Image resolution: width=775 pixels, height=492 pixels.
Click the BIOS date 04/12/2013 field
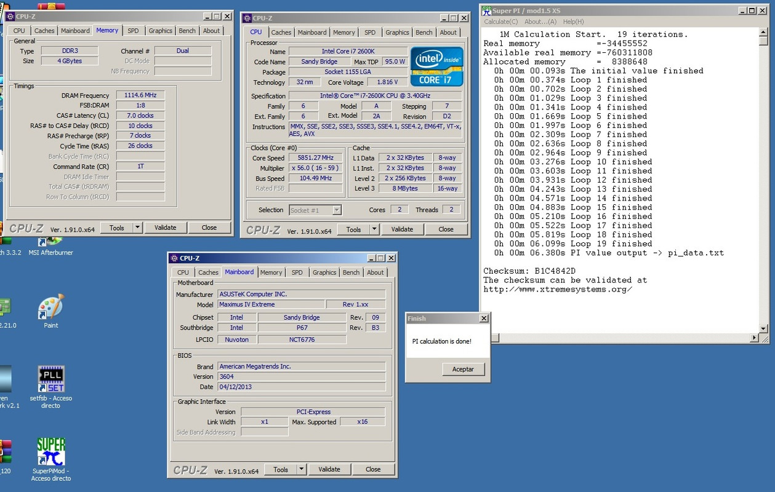click(302, 387)
